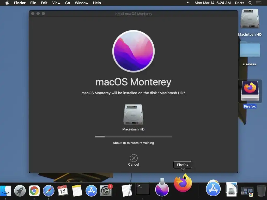
Task: Click the Macintosh HD desktop label
Action: pyautogui.click(x=250, y=35)
